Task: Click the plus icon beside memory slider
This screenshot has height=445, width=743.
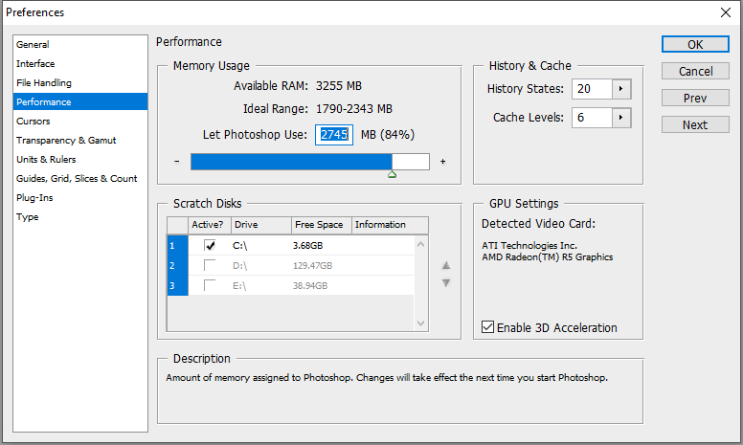Action: [442, 162]
